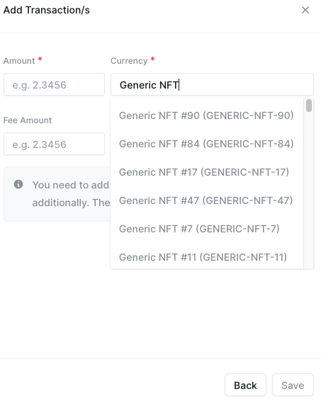Select the Generic NFT #47 entry

coord(207,200)
